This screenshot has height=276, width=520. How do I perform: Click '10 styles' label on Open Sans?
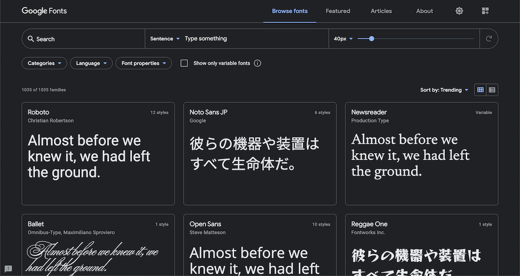(321, 225)
